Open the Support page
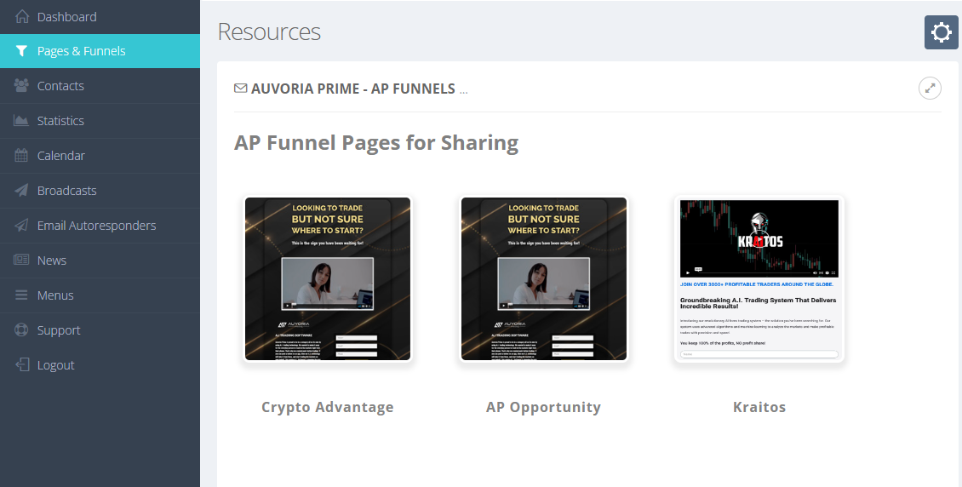962x487 pixels. (100, 330)
